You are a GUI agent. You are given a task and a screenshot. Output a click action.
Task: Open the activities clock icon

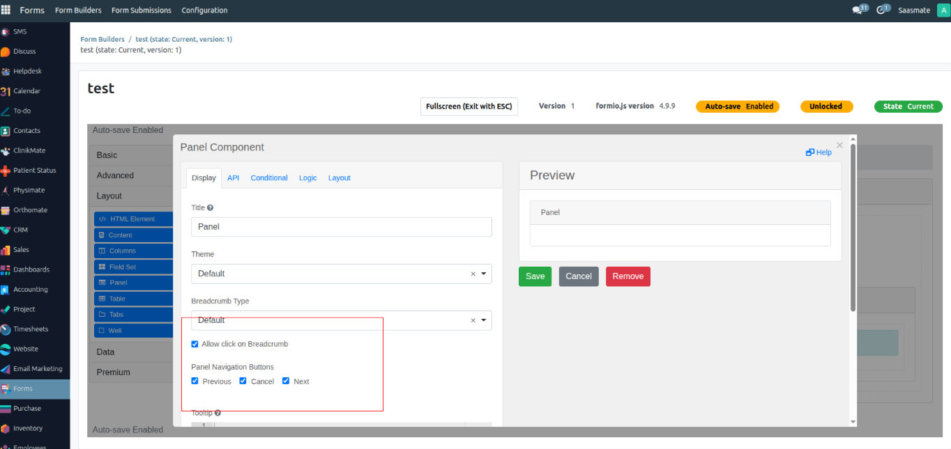tap(881, 10)
